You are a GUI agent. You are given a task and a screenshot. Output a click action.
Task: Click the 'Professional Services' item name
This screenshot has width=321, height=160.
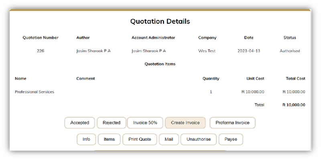pos(35,92)
